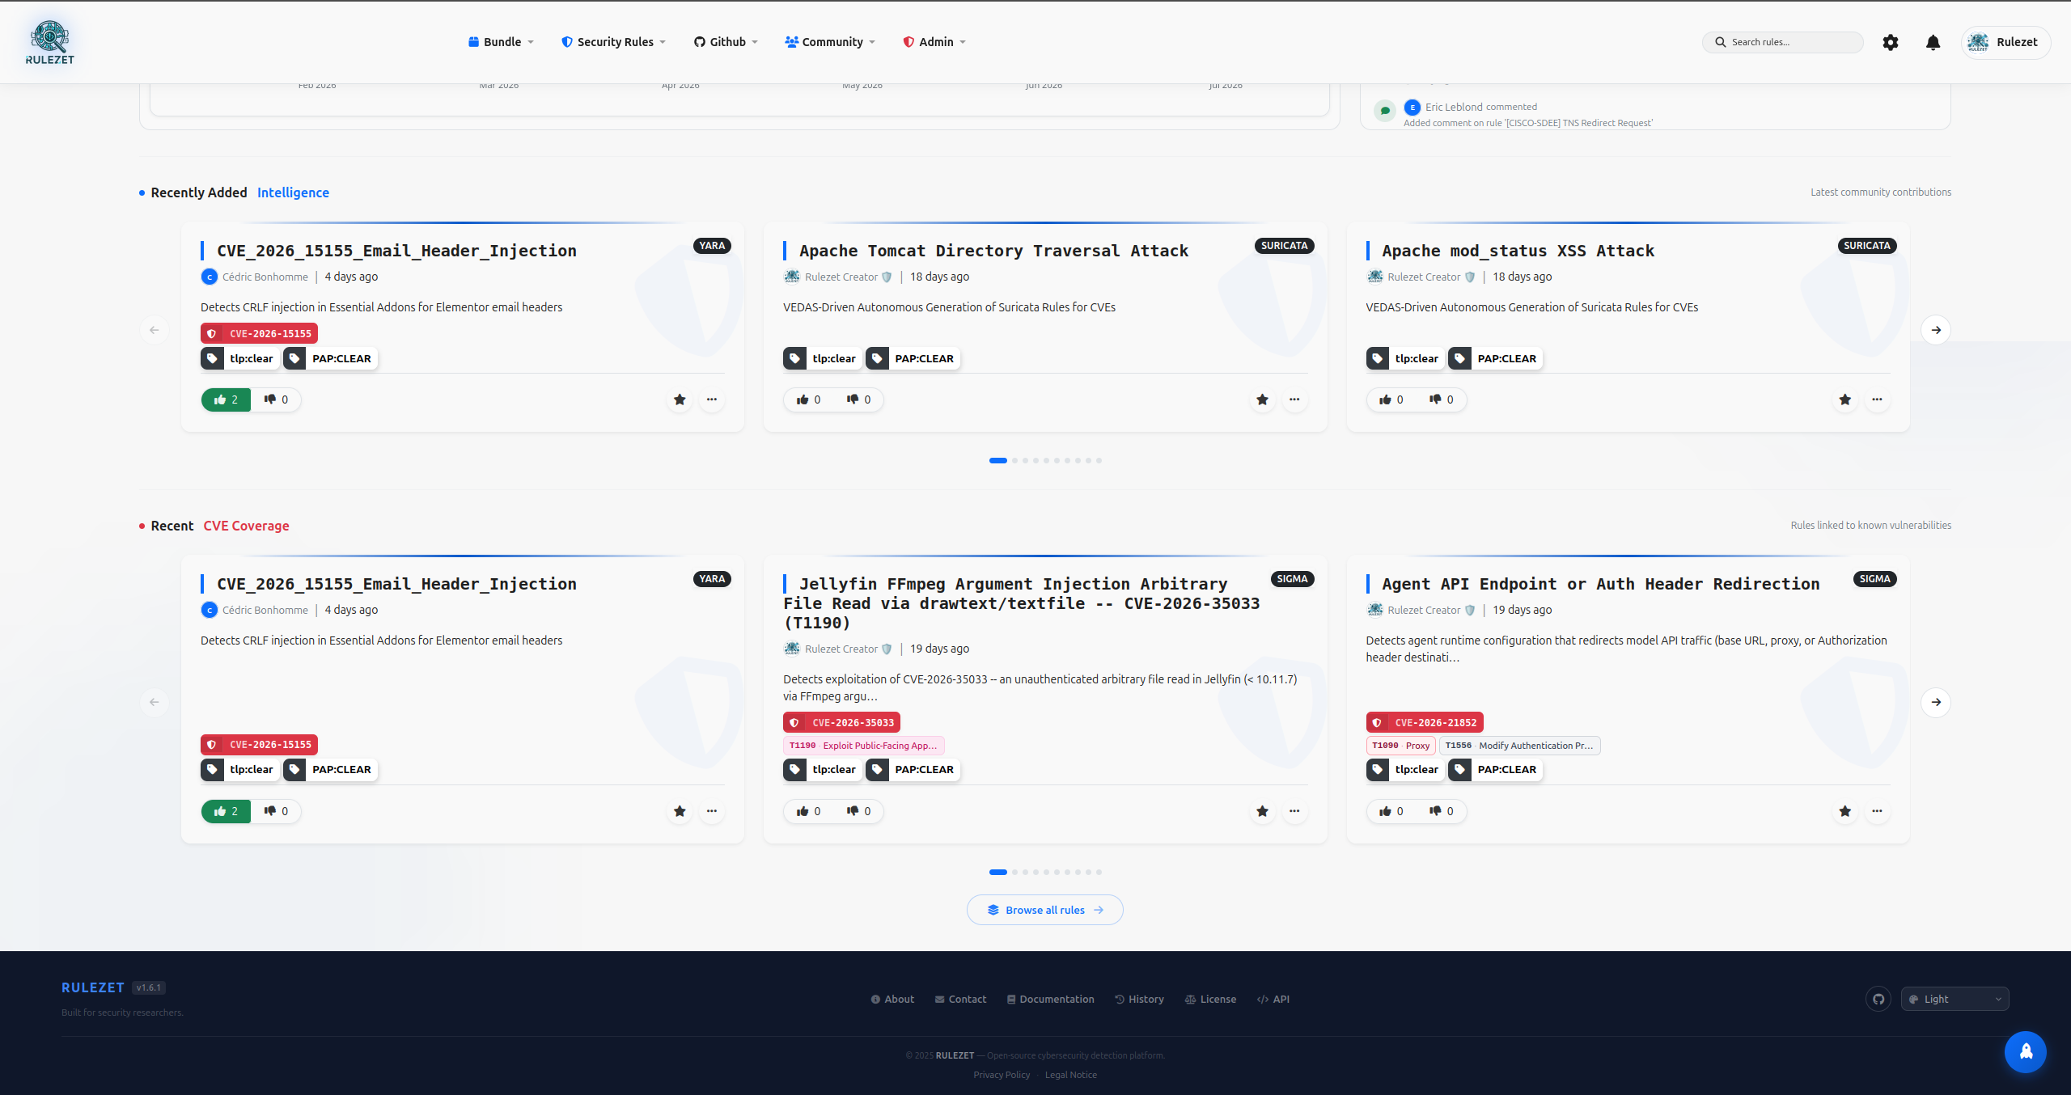Click T1556 Modify Authentication tag
The image size is (2071, 1095).
coord(1518,746)
